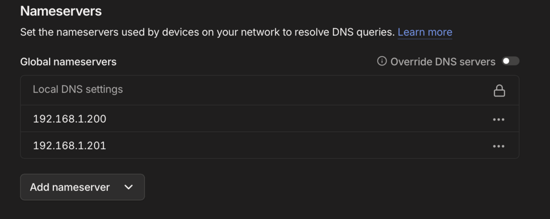The width and height of the screenshot is (550, 219).
Task: Click the Global nameservers label
Action: [x=68, y=62]
